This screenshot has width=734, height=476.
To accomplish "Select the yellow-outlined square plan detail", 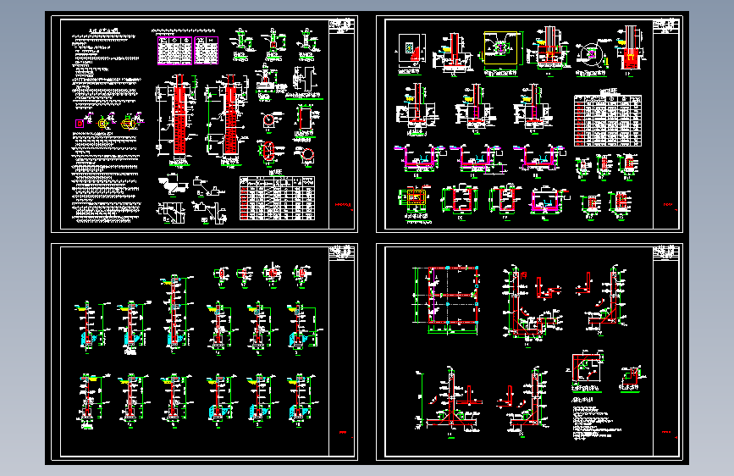I will [500, 47].
